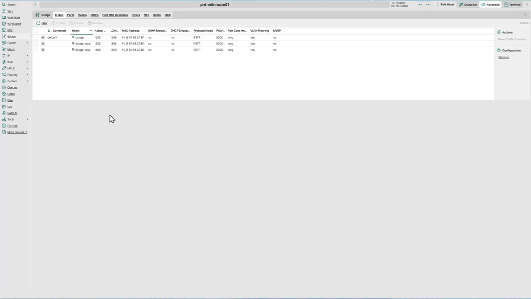Open the Terminal icon in header

coord(506,5)
